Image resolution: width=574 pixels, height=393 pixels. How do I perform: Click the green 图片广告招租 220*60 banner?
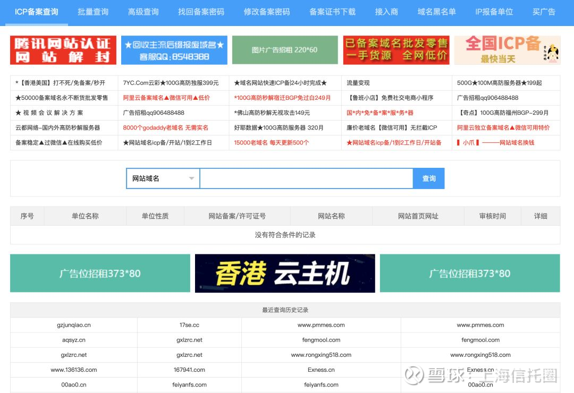pyautogui.click(x=285, y=50)
